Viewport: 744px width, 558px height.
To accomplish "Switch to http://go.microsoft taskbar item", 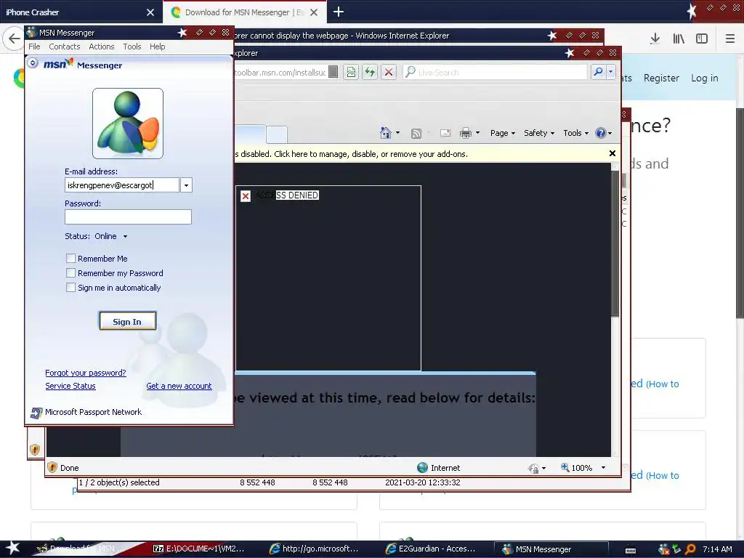I will [x=315, y=549].
